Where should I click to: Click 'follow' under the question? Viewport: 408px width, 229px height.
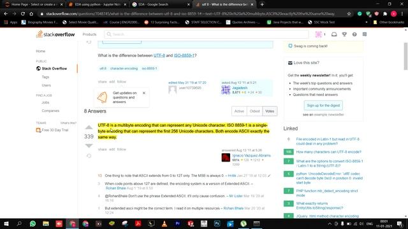(122, 81)
